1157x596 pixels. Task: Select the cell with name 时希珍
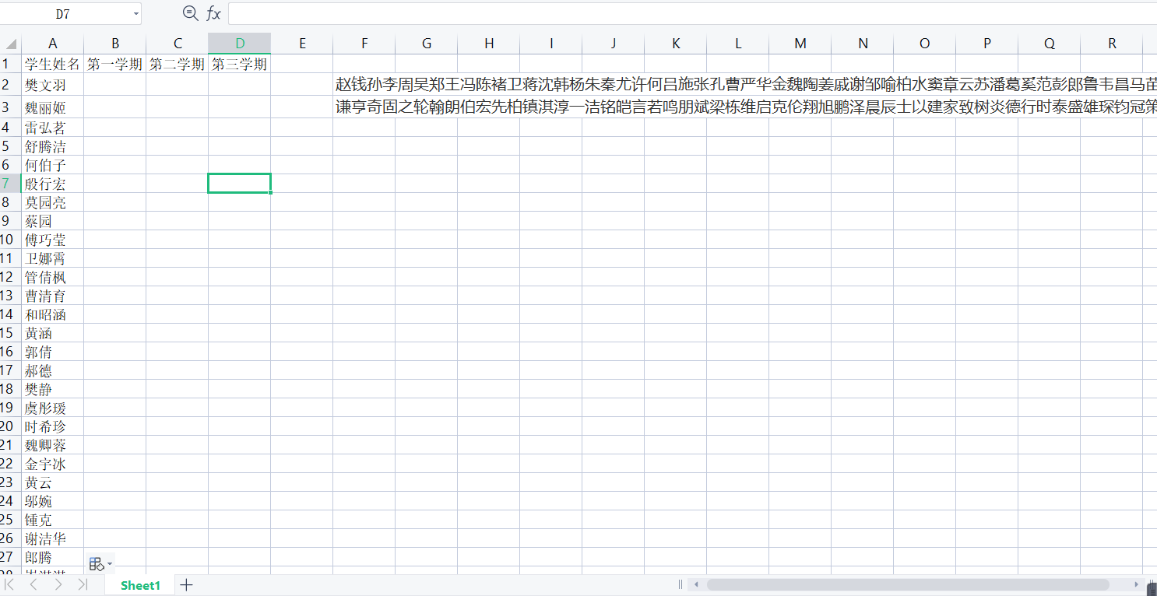(52, 426)
